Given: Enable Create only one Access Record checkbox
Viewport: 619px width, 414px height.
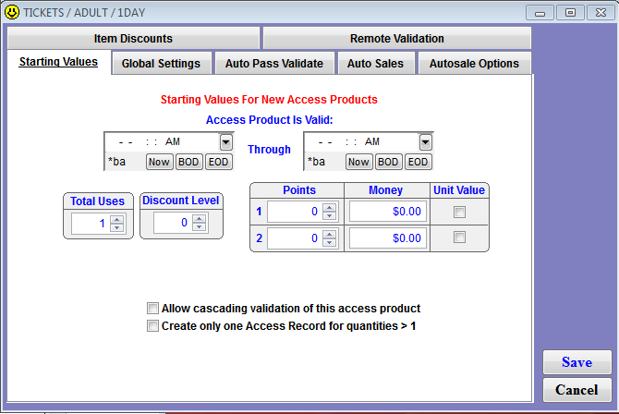Looking at the screenshot, I should pos(152,326).
